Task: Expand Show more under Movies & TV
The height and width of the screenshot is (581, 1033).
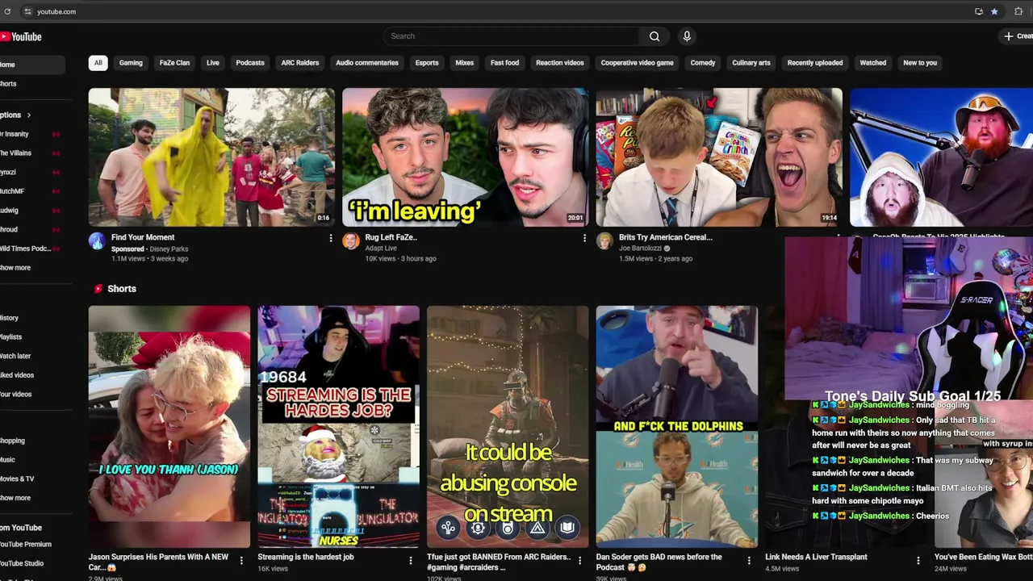Action: (15, 498)
